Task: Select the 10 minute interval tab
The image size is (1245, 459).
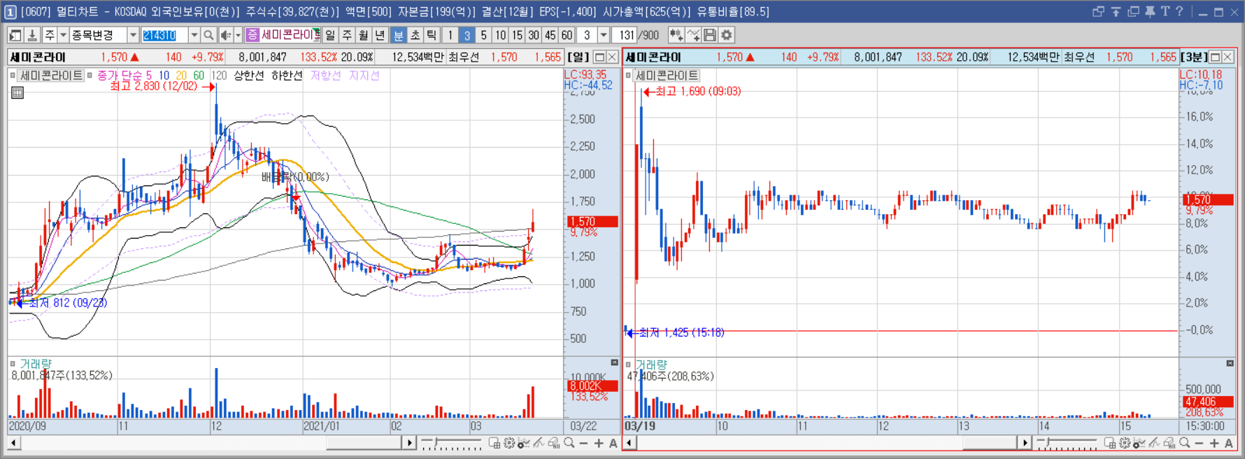Action: tap(500, 35)
